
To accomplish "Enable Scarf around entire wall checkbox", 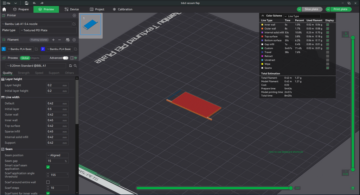I will 48,182.
